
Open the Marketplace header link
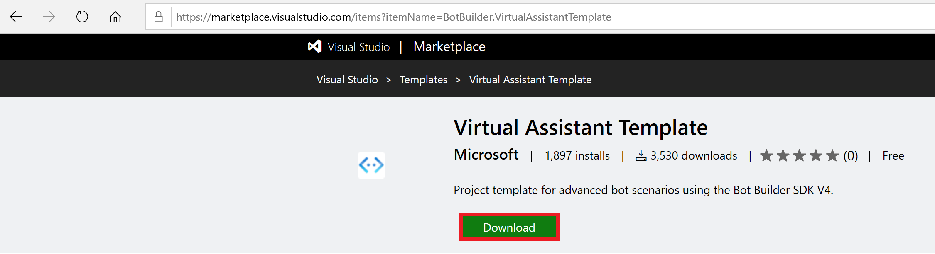pyautogui.click(x=449, y=46)
